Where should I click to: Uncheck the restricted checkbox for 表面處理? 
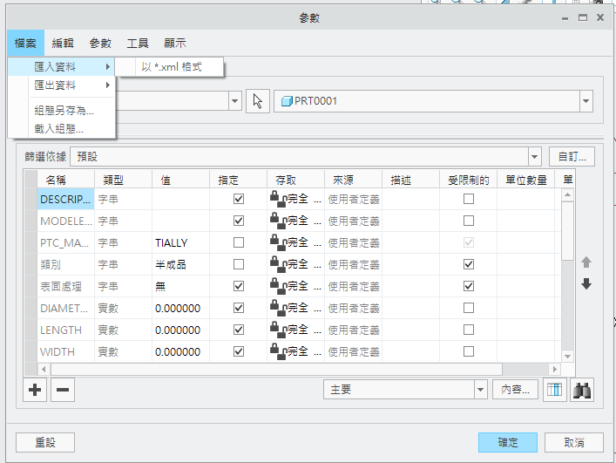coord(469,286)
